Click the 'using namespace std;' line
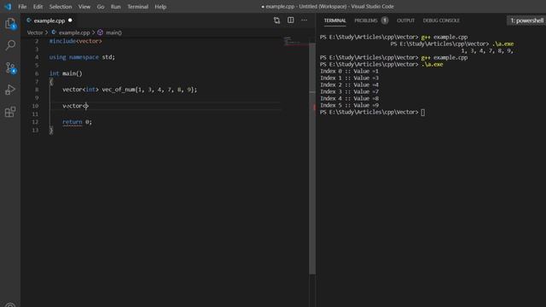The width and height of the screenshot is (546, 307). [x=82, y=57]
